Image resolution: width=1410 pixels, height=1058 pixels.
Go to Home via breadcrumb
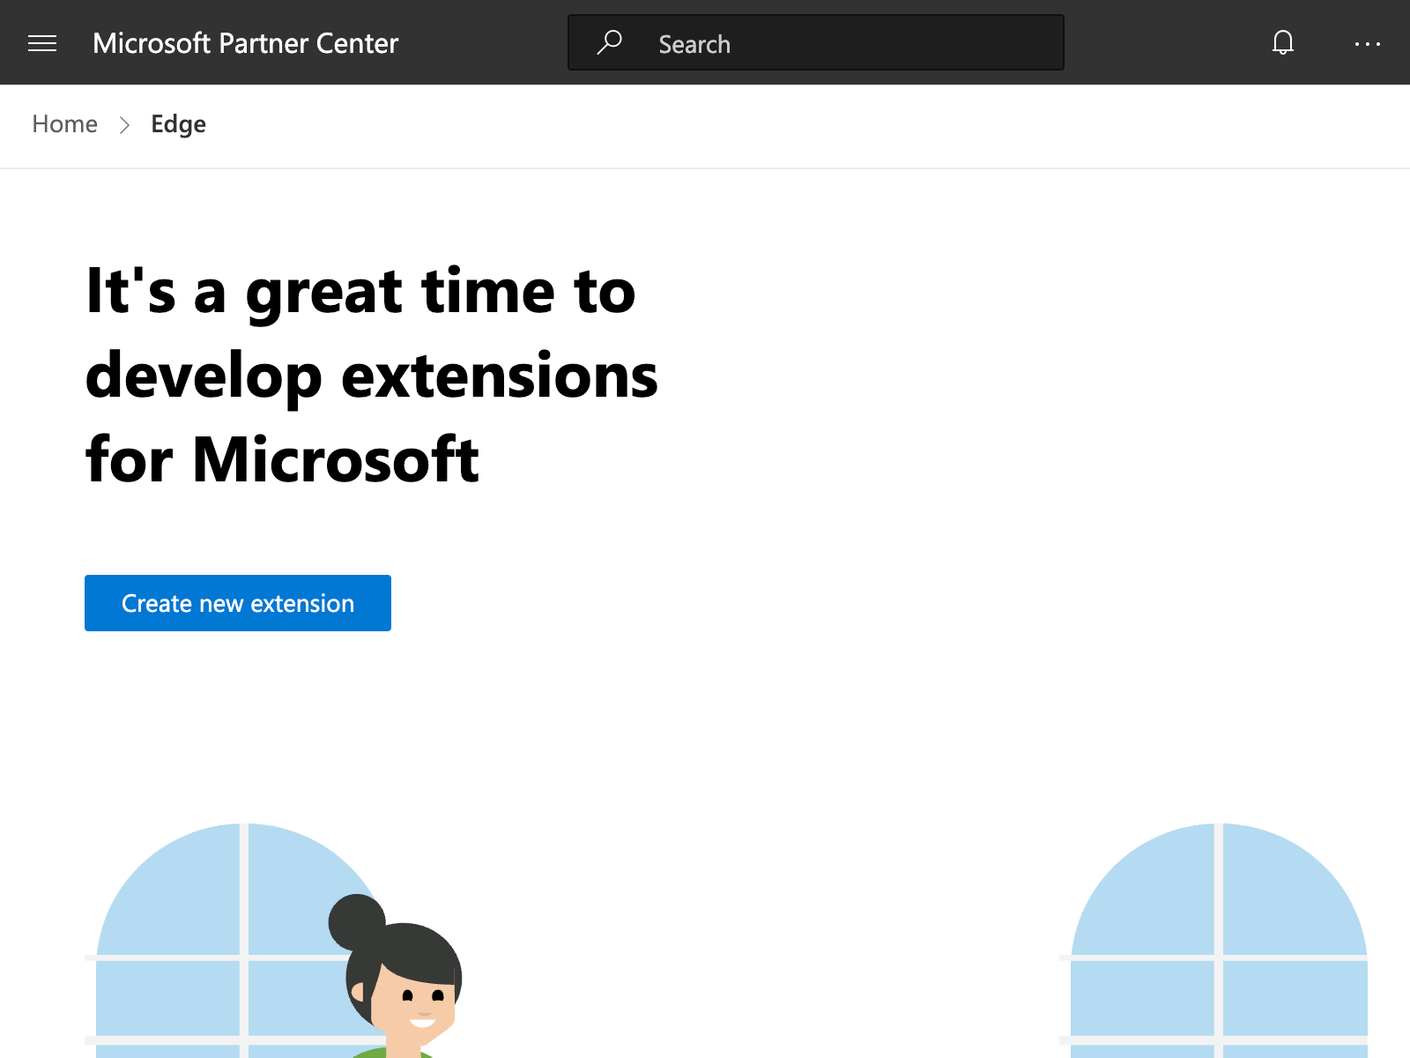64,124
